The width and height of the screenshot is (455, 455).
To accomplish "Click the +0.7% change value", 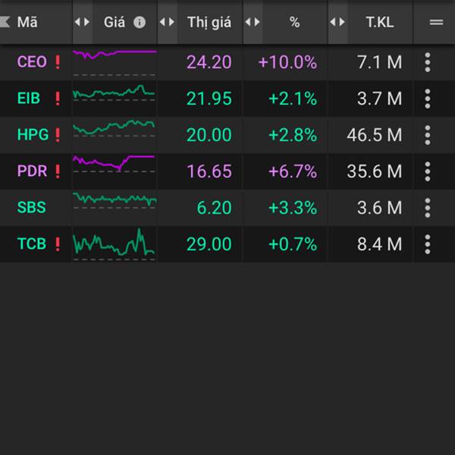I will click(293, 244).
